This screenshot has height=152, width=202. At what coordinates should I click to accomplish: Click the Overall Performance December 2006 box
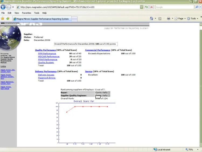click(x=86, y=44)
